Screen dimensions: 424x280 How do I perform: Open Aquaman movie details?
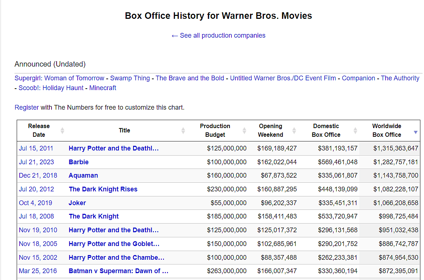coord(83,175)
